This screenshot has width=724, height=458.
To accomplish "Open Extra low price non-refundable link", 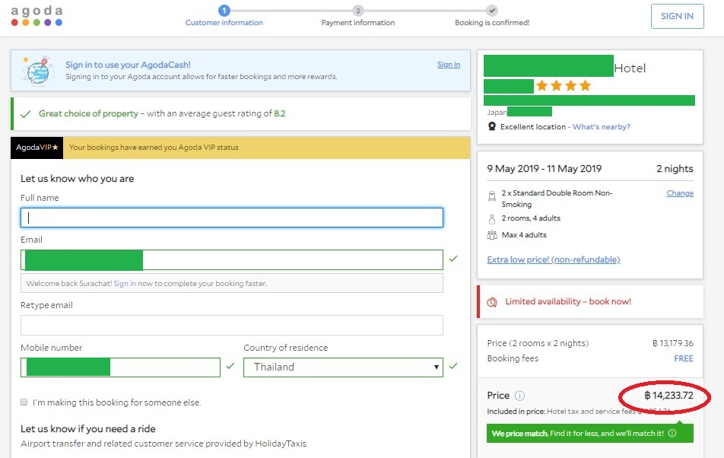I will tap(554, 259).
